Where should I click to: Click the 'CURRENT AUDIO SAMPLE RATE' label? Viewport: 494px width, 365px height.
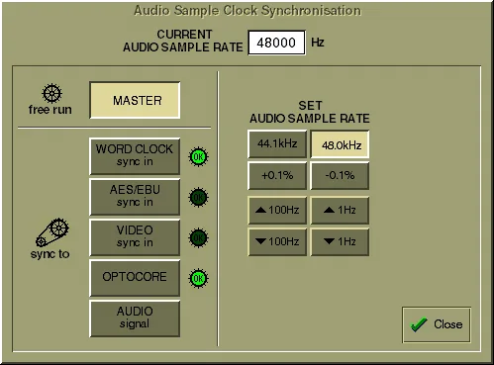click(x=183, y=41)
